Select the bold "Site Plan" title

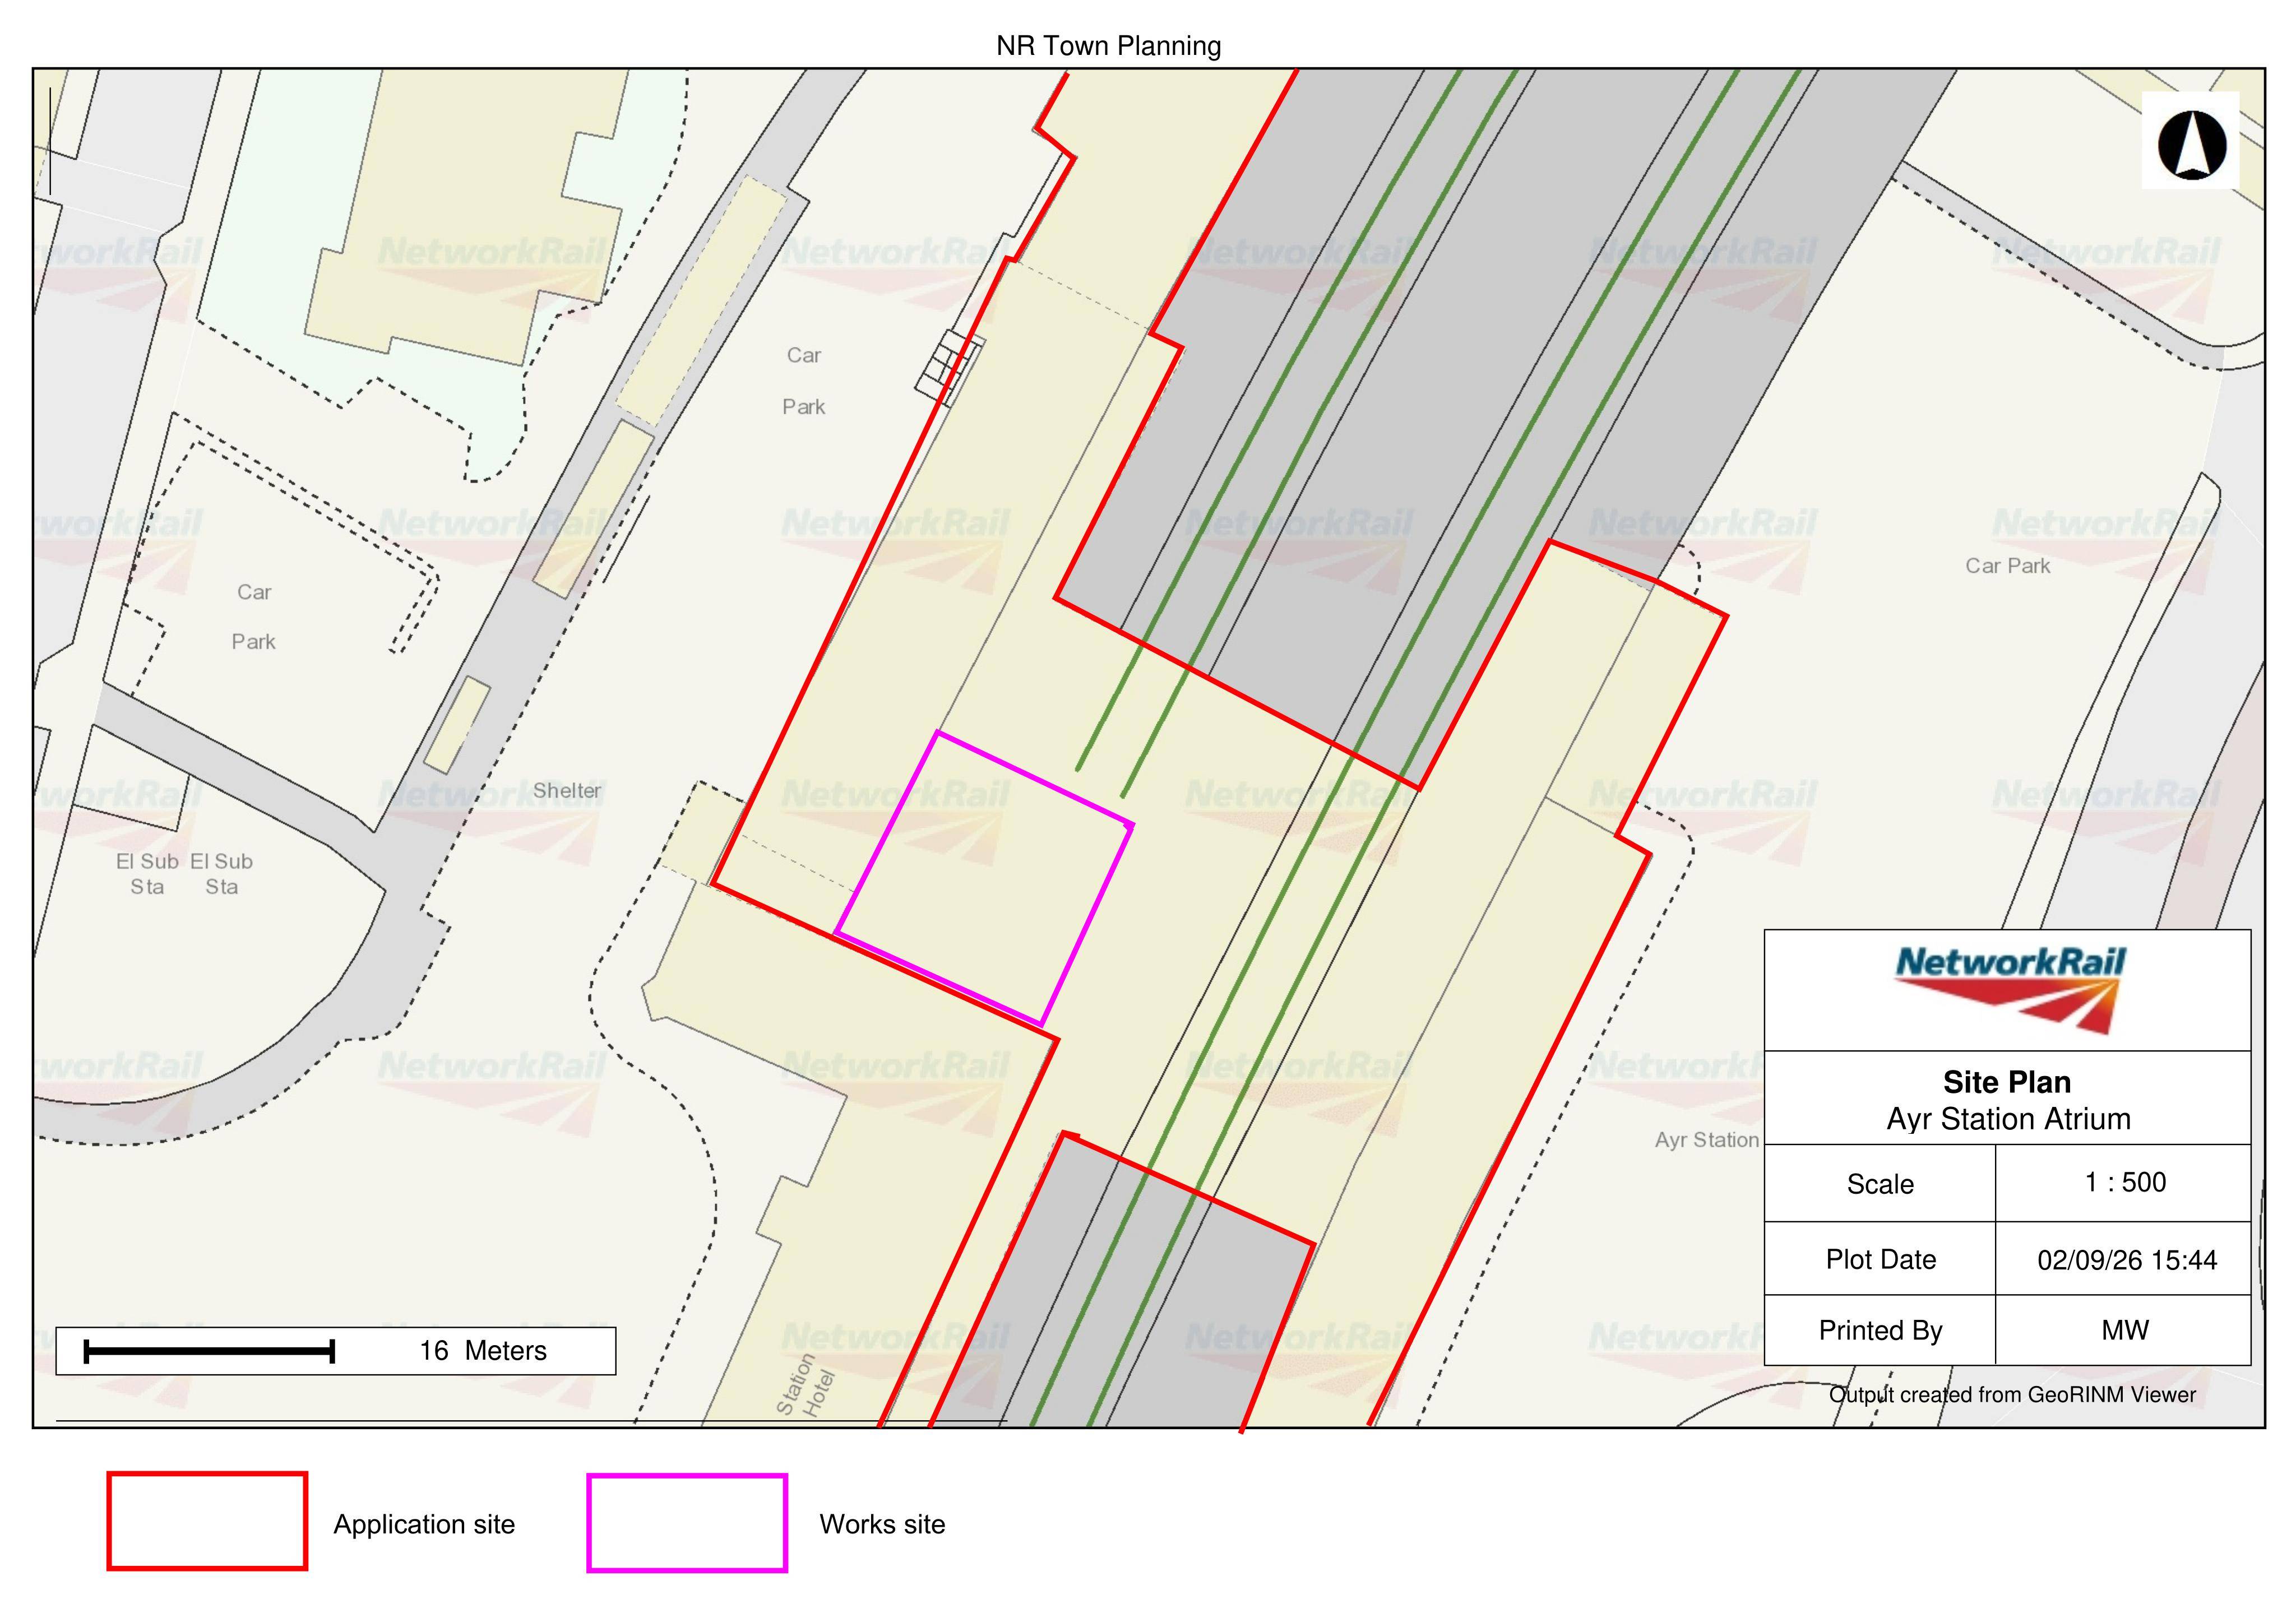[2007, 1082]
